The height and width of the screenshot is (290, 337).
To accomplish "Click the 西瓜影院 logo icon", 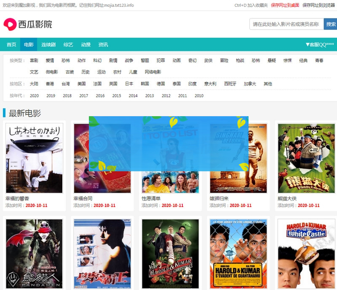I will pyautogui.click(x=10, y=24).
